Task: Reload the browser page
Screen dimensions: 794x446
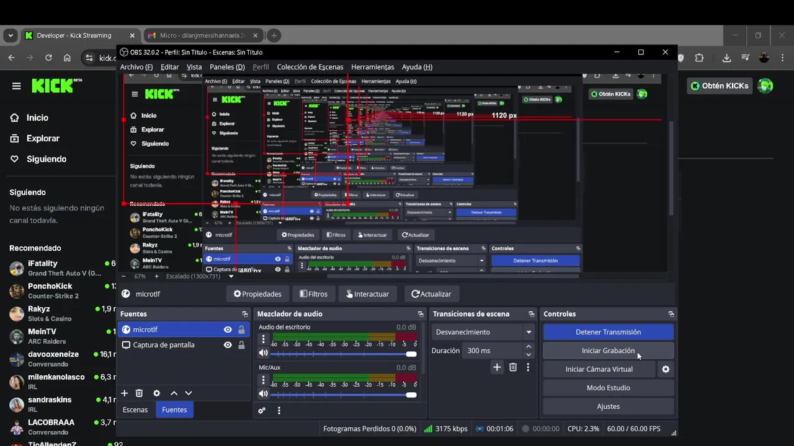Action: pyautogui.click(x=48, y=58)
